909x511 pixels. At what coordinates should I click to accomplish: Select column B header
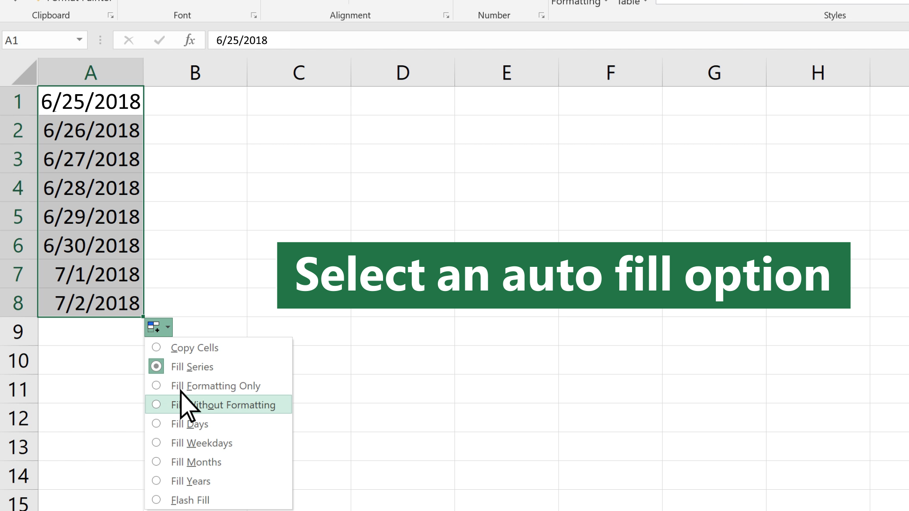pos(195,72)
